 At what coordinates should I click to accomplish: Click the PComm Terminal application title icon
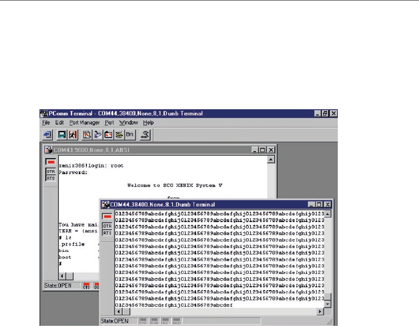point(44,114)
